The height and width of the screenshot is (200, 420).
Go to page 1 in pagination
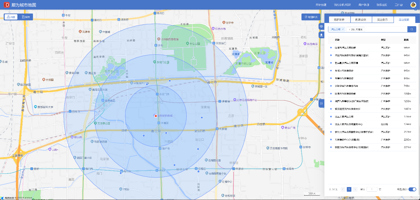point(349,189)
